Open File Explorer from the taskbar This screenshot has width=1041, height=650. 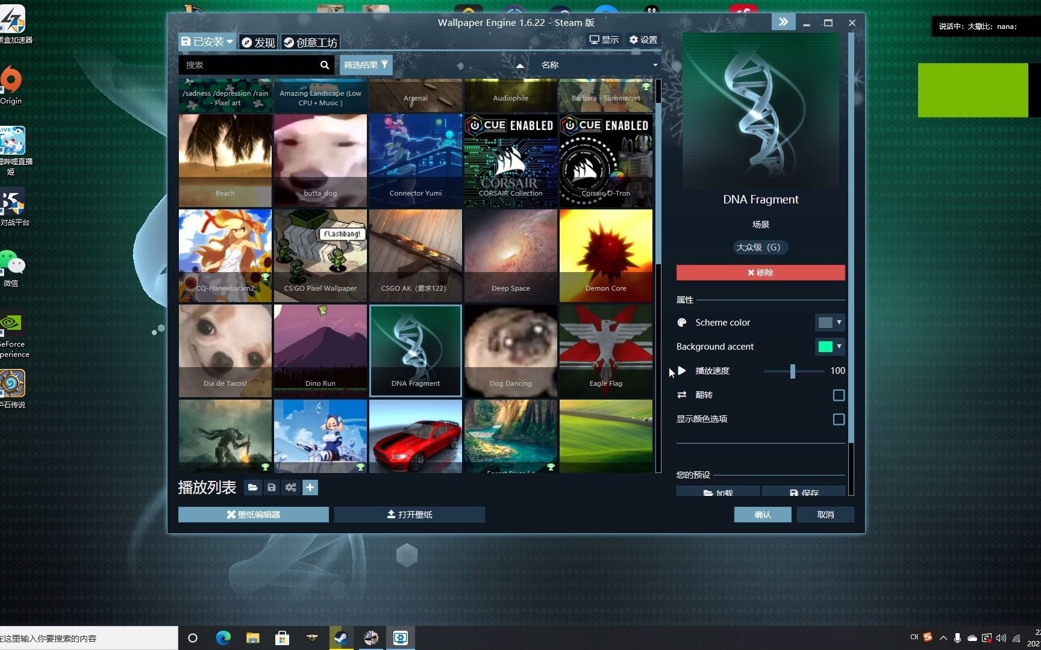tap(252, 638)
